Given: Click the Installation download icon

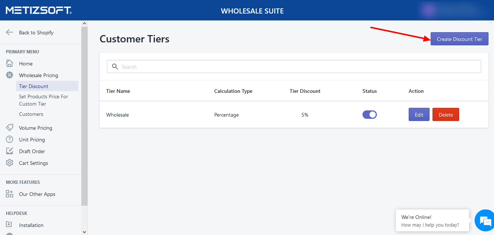Looking at the screenshot, I should (10, 225).
